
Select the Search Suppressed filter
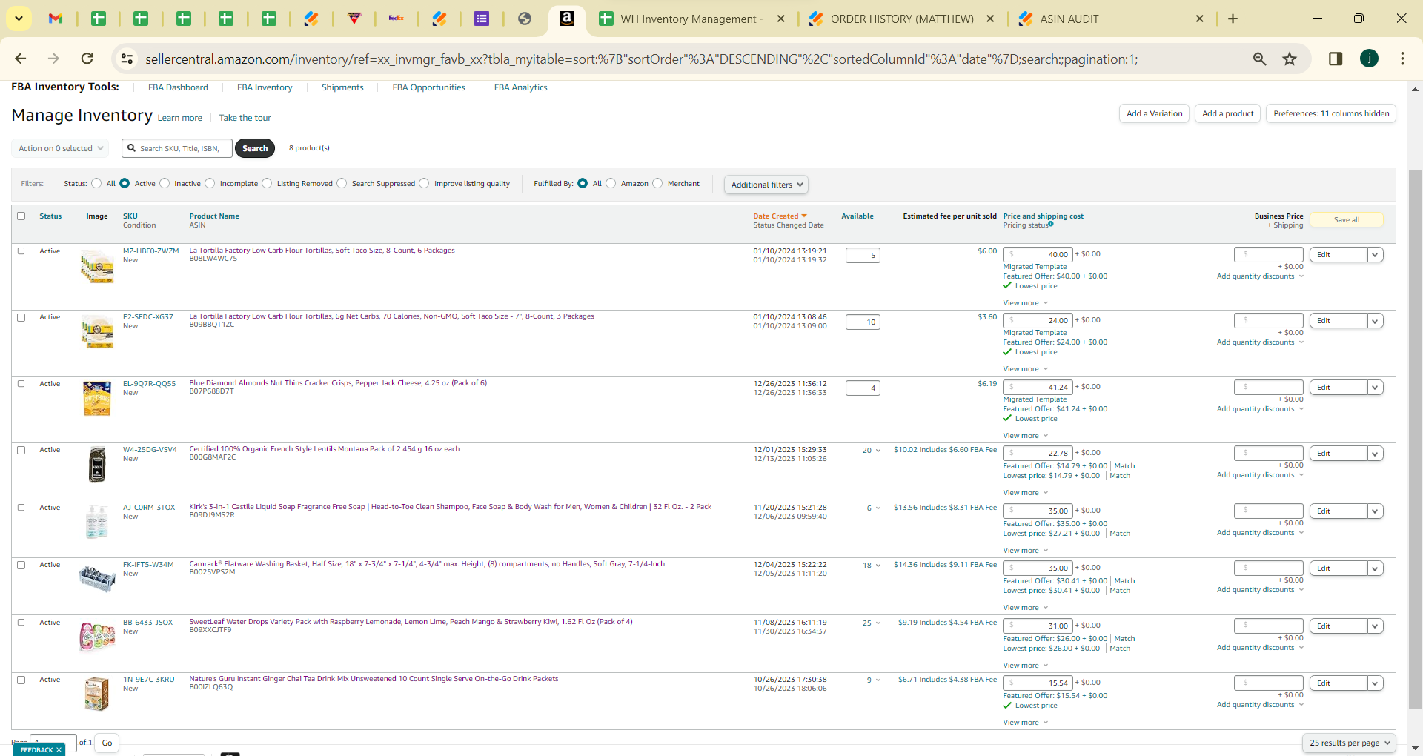342,183
